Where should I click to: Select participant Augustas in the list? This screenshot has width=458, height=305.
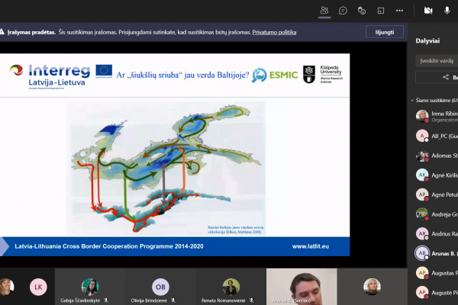437,273
